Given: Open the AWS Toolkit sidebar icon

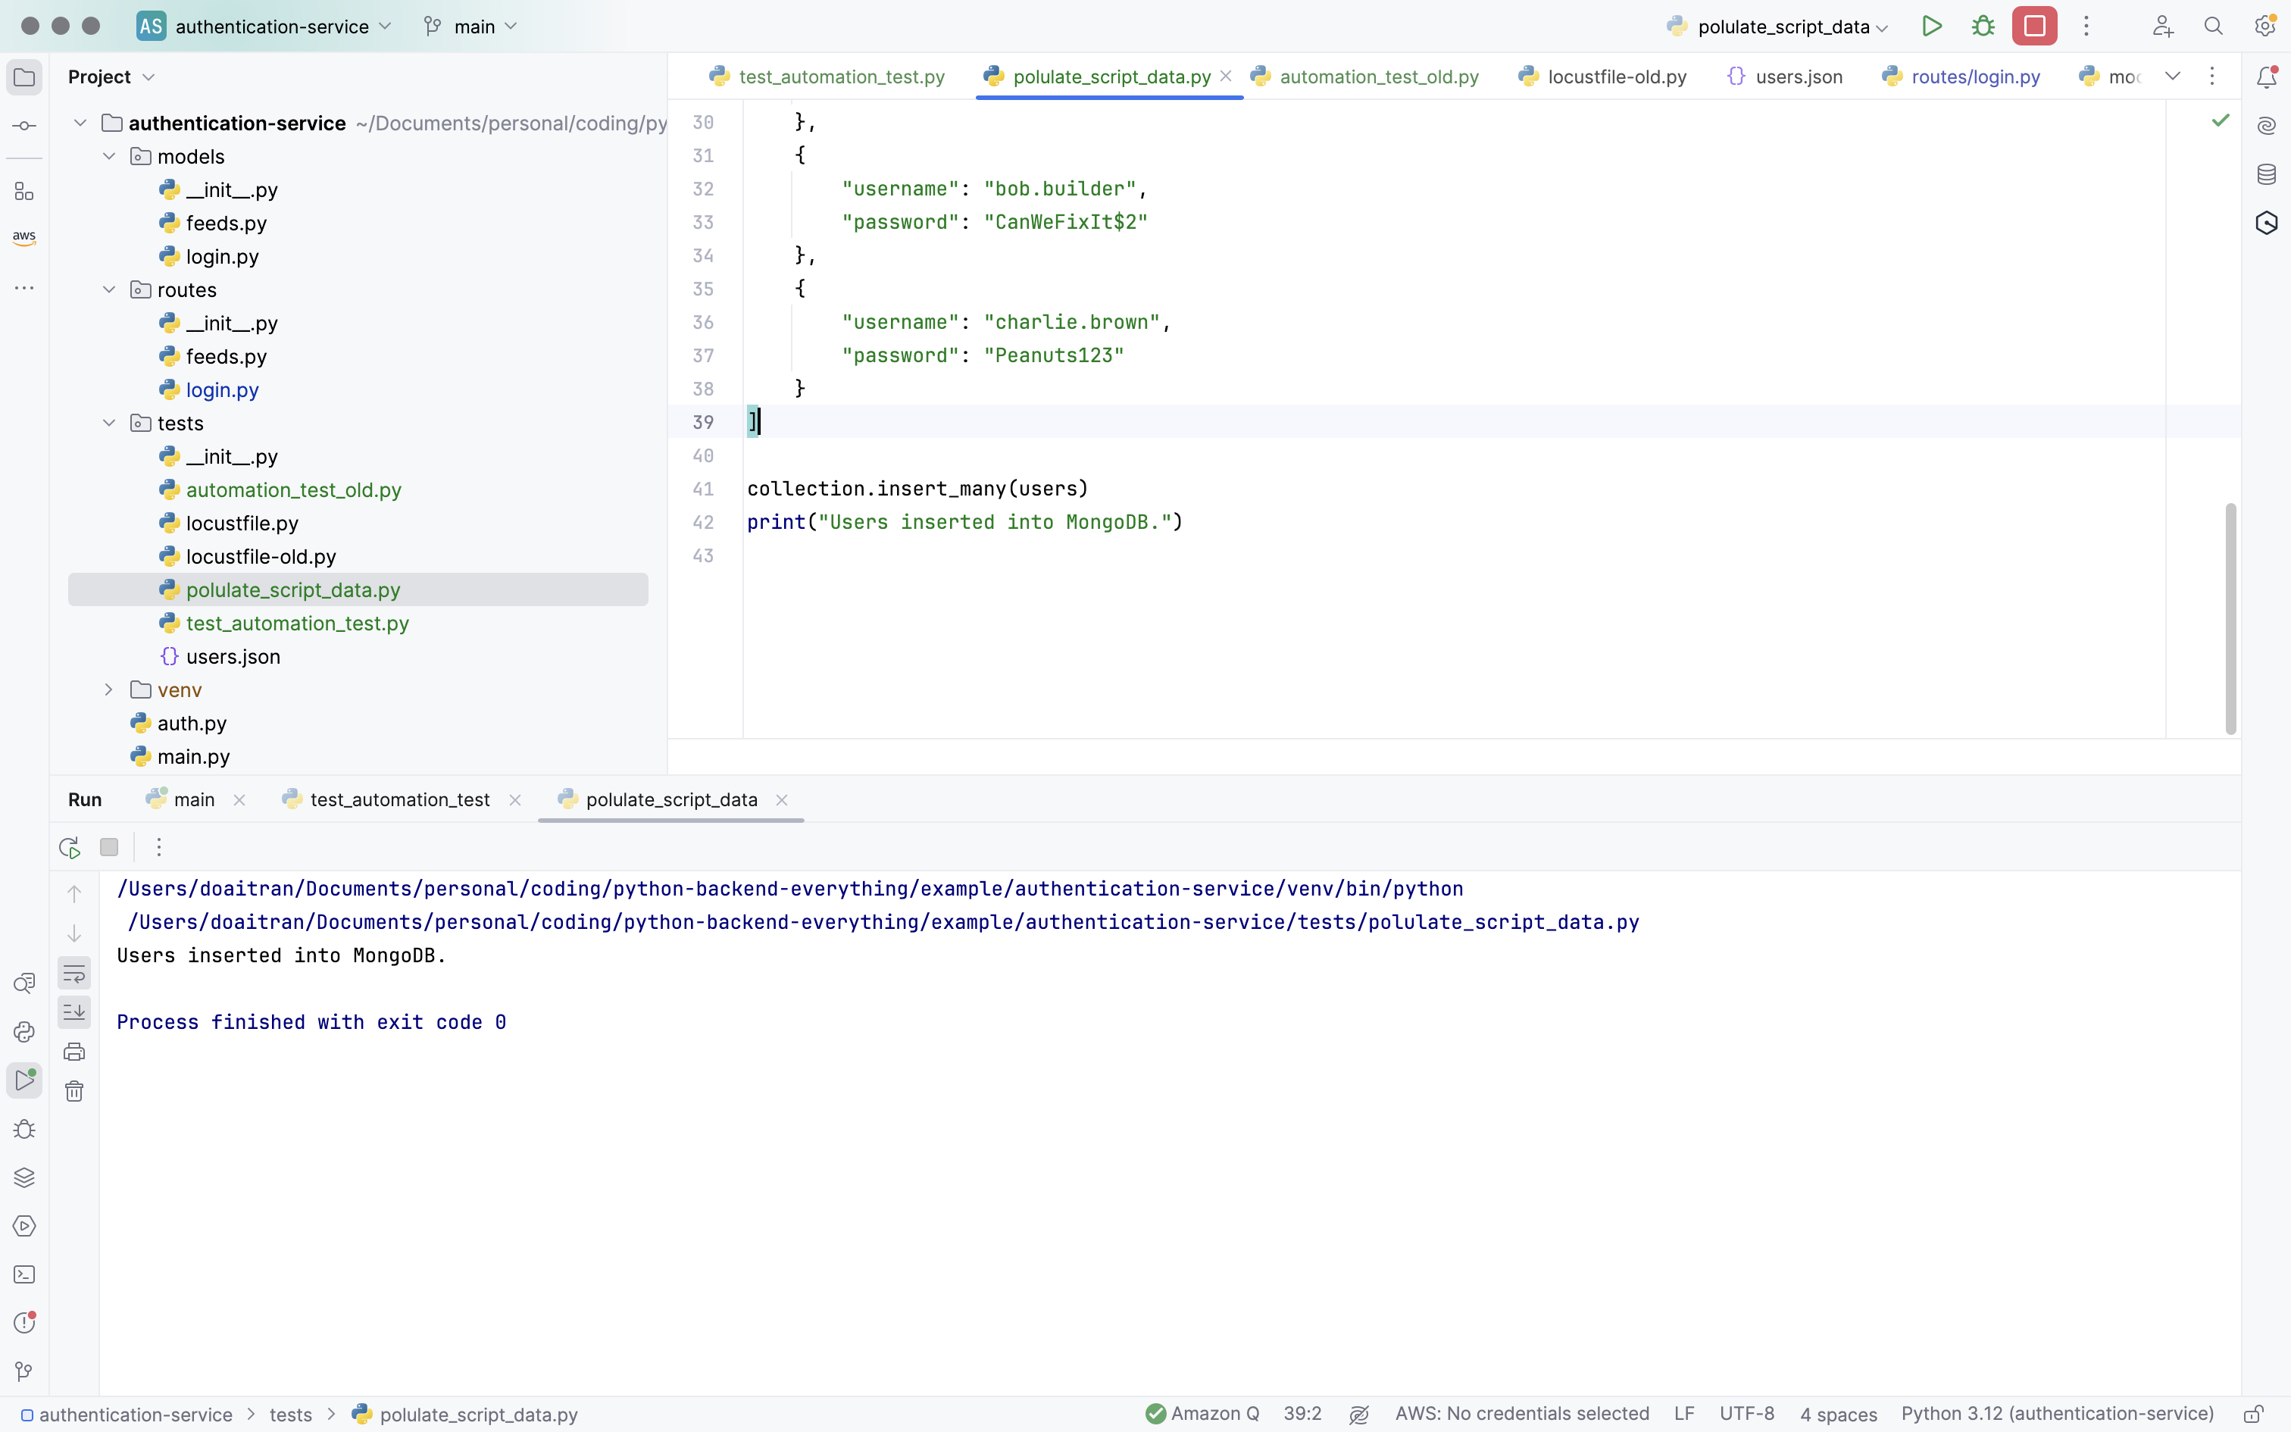Looking at the screenshot, I should [x=24, y=238].
